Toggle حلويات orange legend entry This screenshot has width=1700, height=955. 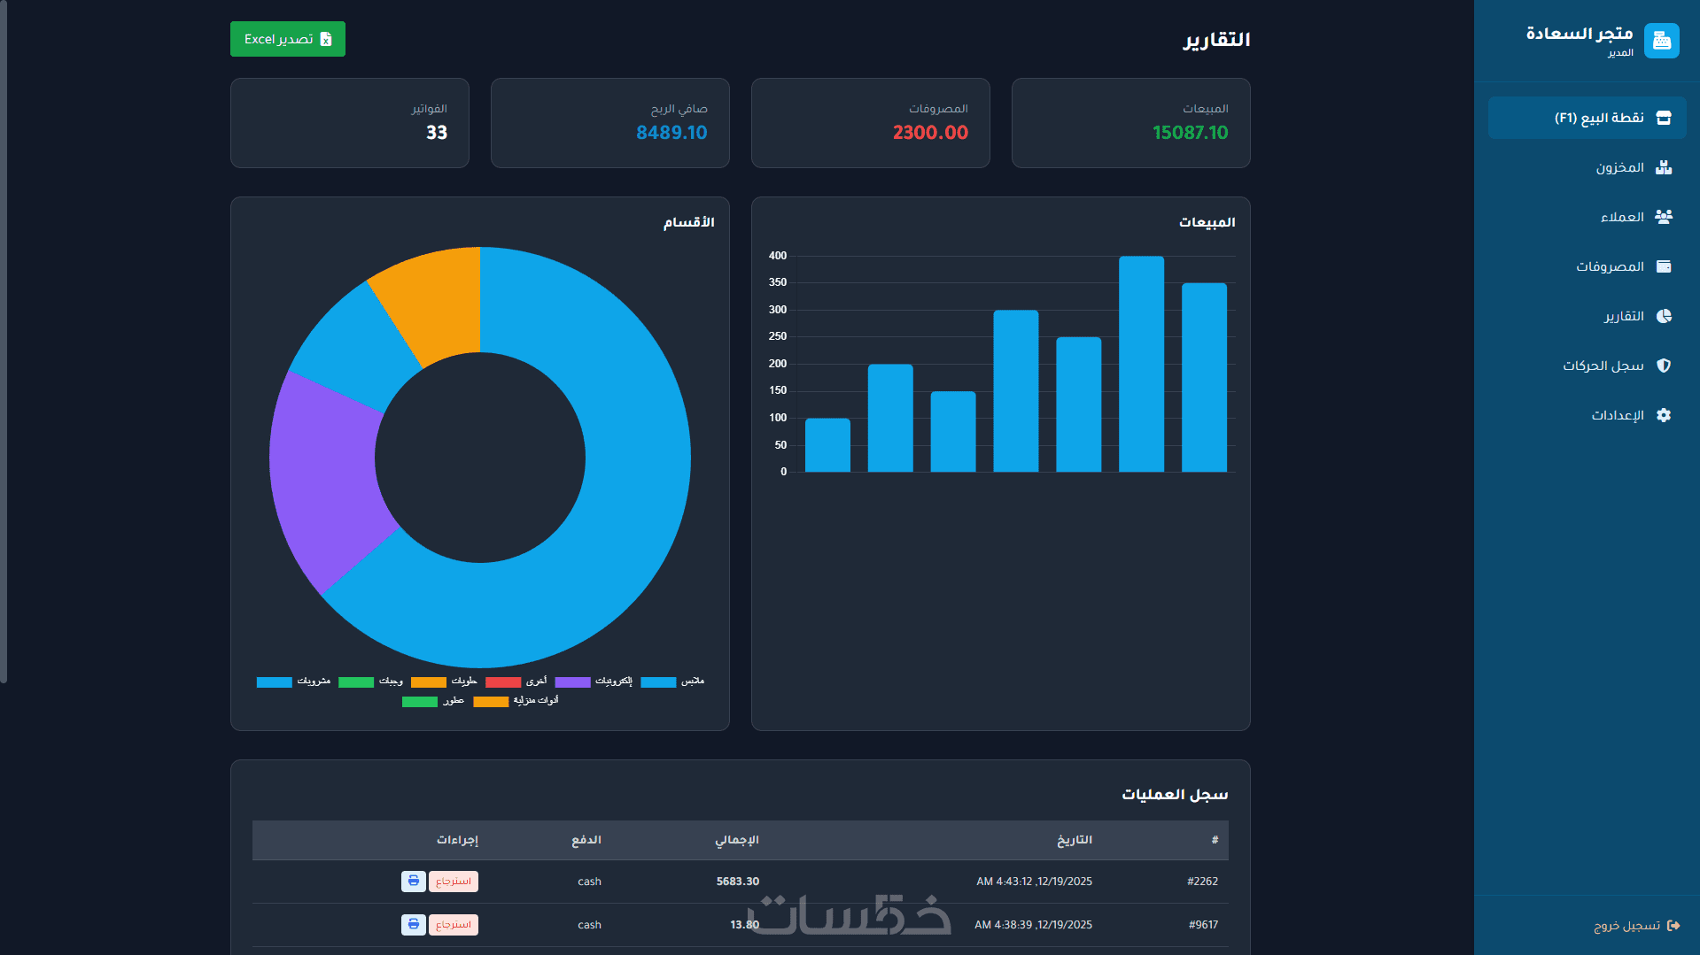pyautogui.click(x=444, y=682)
